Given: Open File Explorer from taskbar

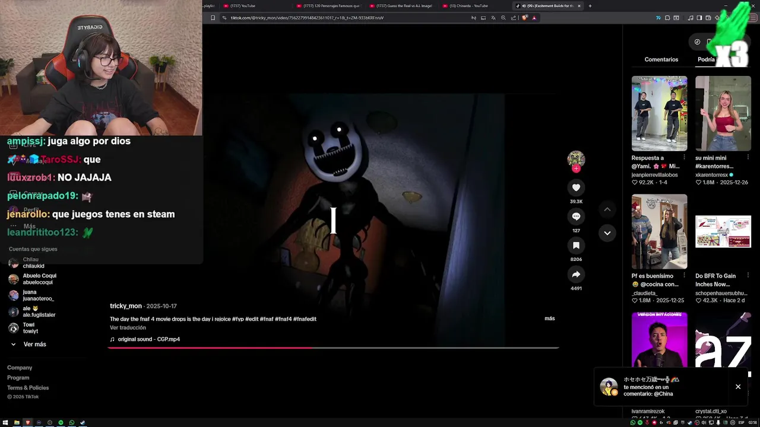Looking at the screenshot, I should pos(17,423).
